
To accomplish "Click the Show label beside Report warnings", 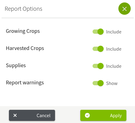I will (112, 83).
